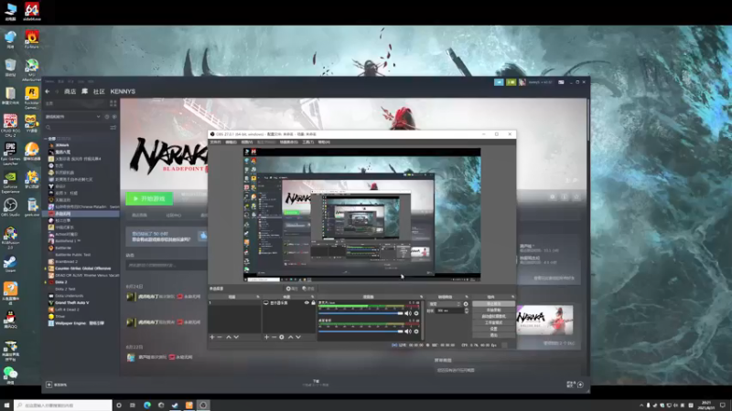Open Steam Community tab
Viewport: 732px width, 411px height.
(99, 91)
